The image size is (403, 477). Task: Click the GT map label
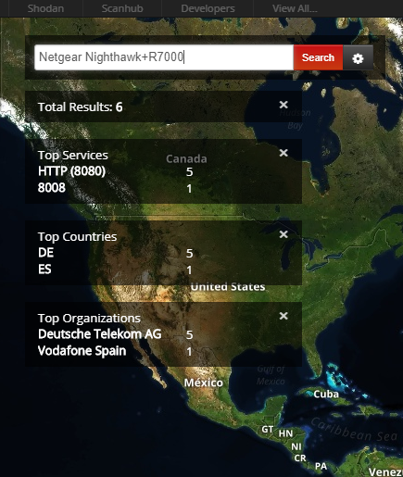pyautogui.click(x=268, y=430)
